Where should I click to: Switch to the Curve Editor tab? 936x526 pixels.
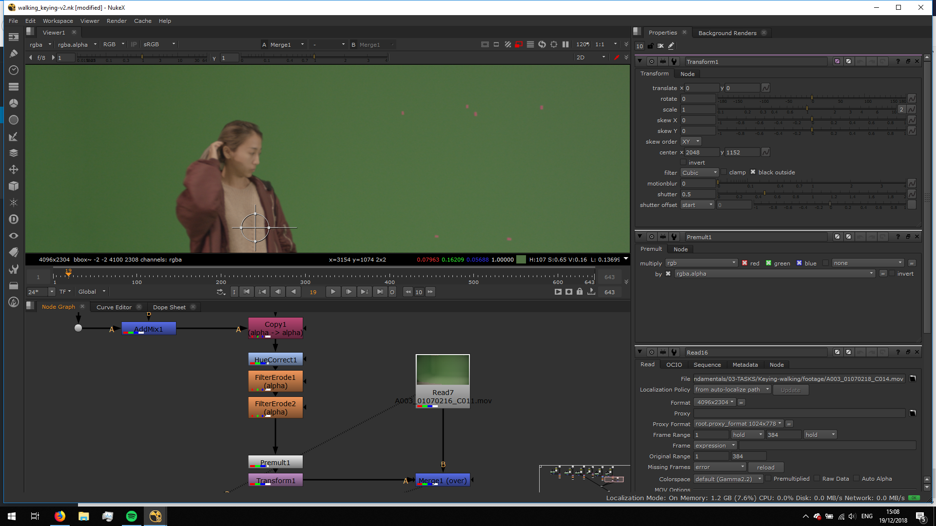pos(114,307)
